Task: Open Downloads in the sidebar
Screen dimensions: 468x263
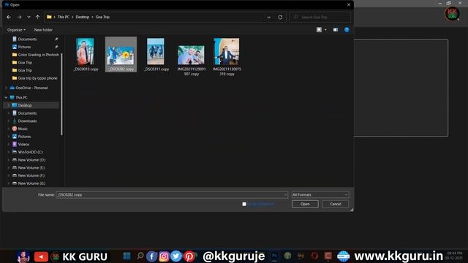Action: click(x=27, y=121)
